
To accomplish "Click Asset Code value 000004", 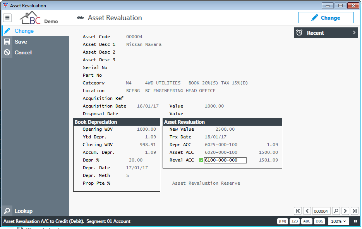I will (134, 37).
